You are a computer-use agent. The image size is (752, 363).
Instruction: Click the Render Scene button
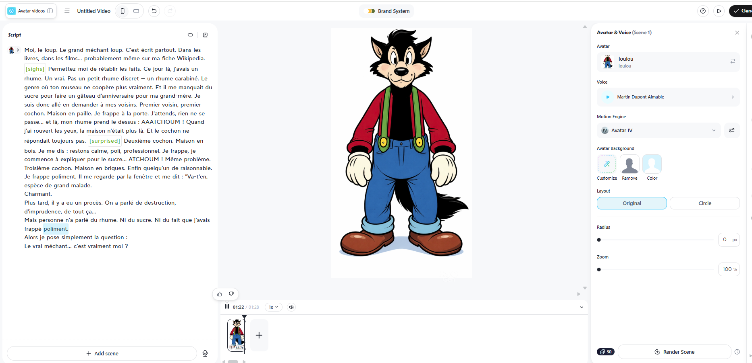(x=675, y=352)
